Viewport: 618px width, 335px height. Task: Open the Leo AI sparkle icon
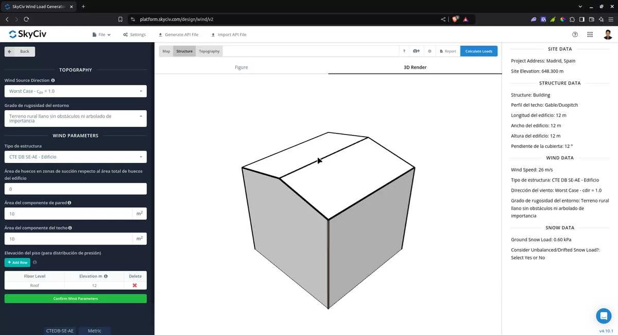pyautogui.click(x=601, y=19)
